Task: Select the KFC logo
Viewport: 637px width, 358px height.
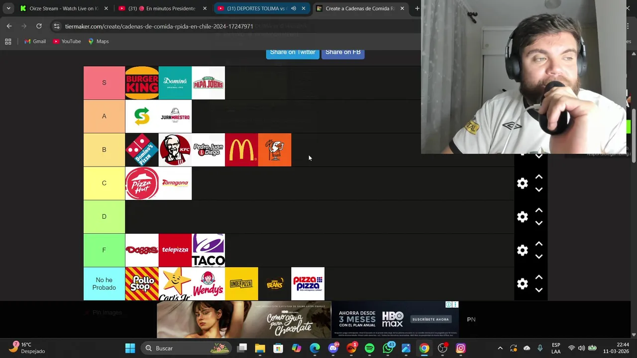Action: (175, 150)
